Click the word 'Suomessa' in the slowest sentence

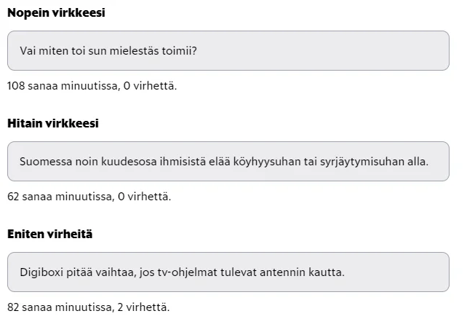coord(44,161)
